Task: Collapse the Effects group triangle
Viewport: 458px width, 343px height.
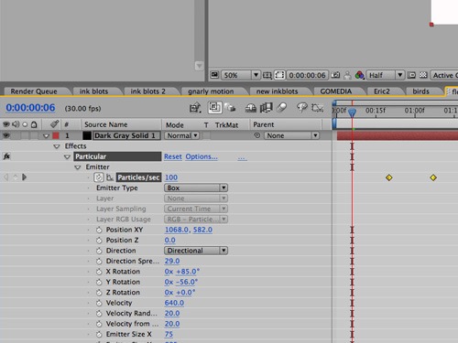Action: click(x=57, y=146)
